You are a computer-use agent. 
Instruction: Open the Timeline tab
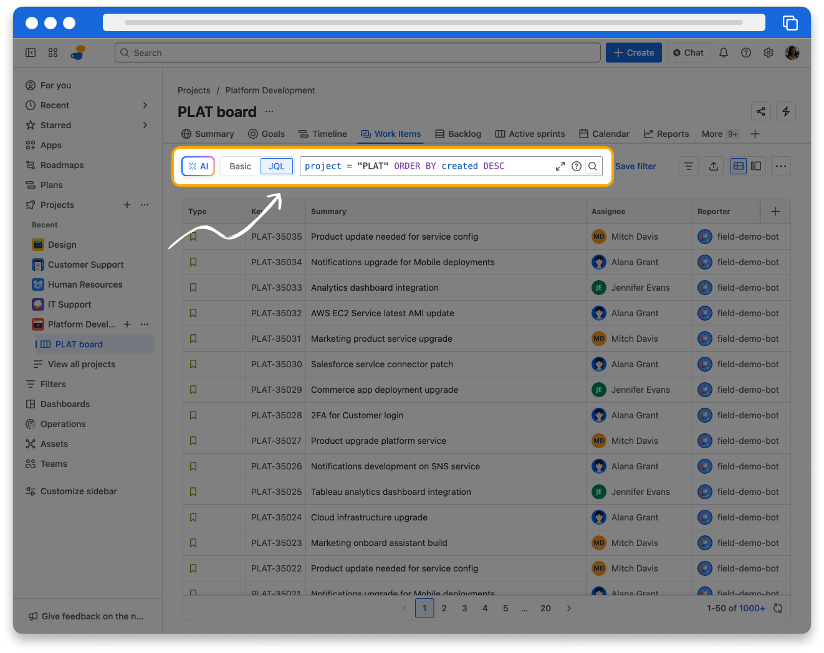pos(322,134)
